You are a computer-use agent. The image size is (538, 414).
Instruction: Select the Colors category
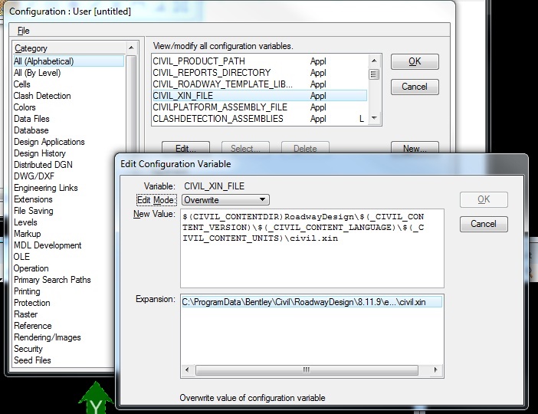click(x=25, y=107)
